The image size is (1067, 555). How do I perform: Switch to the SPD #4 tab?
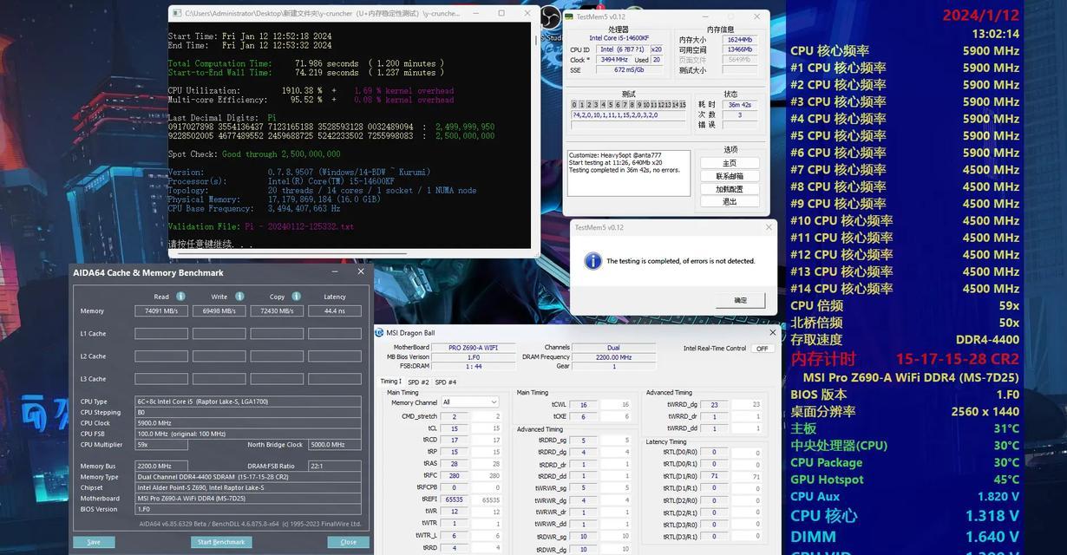446,382
